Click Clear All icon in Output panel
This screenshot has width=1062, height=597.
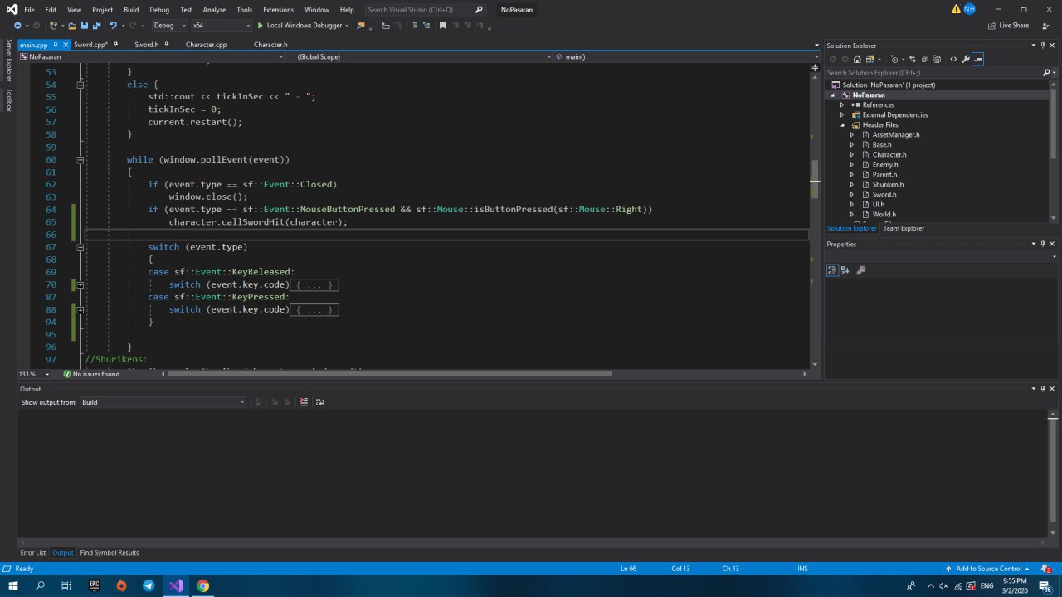point(304,402)
